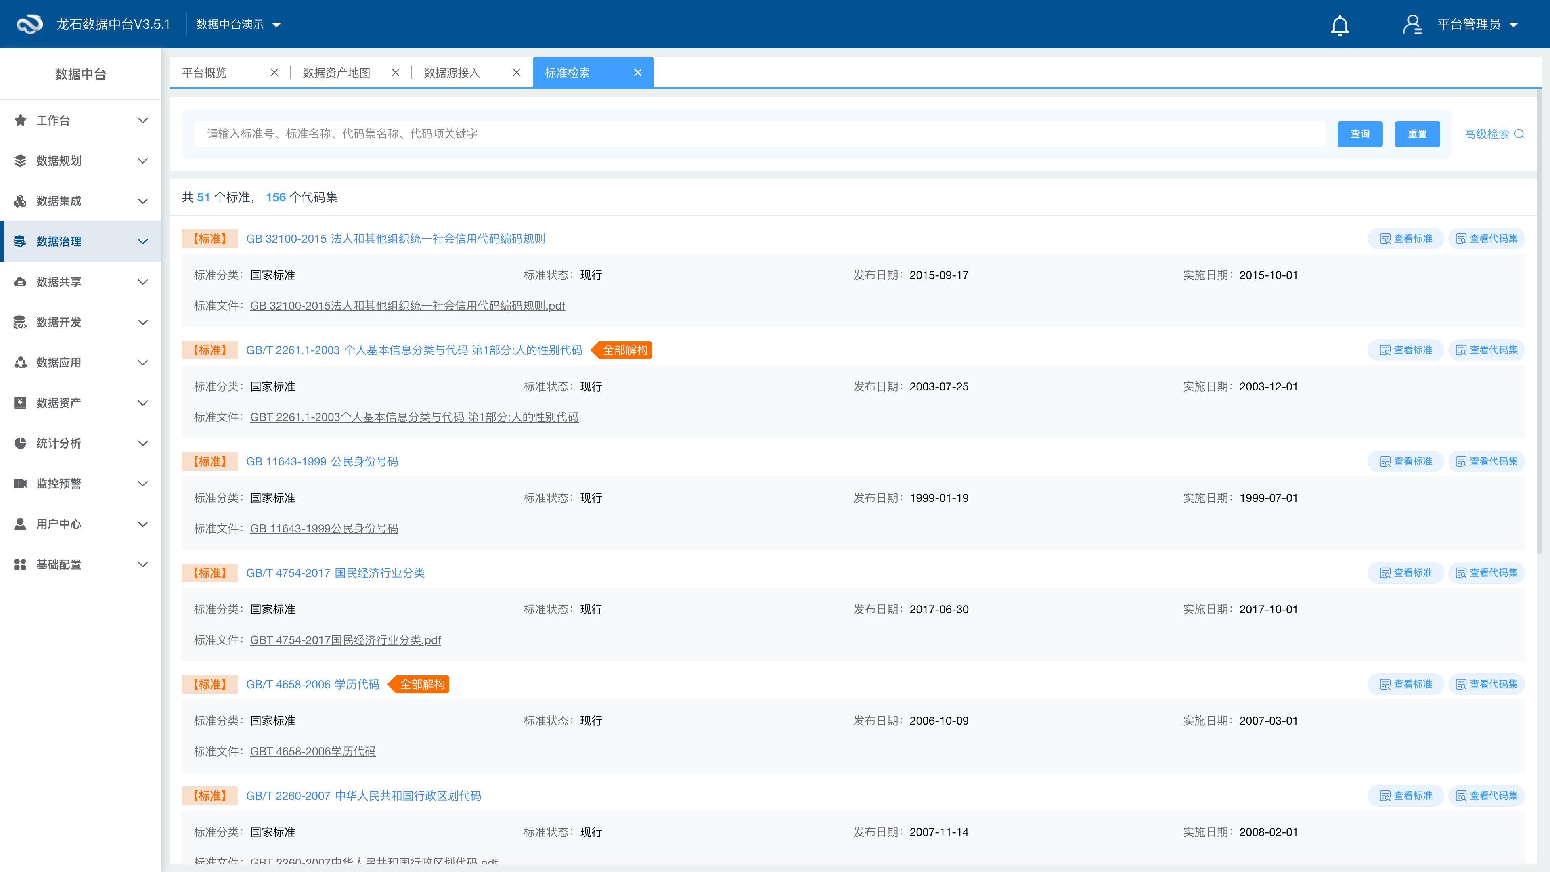Screen dimensions: 1550x872
Task: Open the GB 11643-1999 公民身份号码 title
Action: pyautogui.click(x=322, y=461)
